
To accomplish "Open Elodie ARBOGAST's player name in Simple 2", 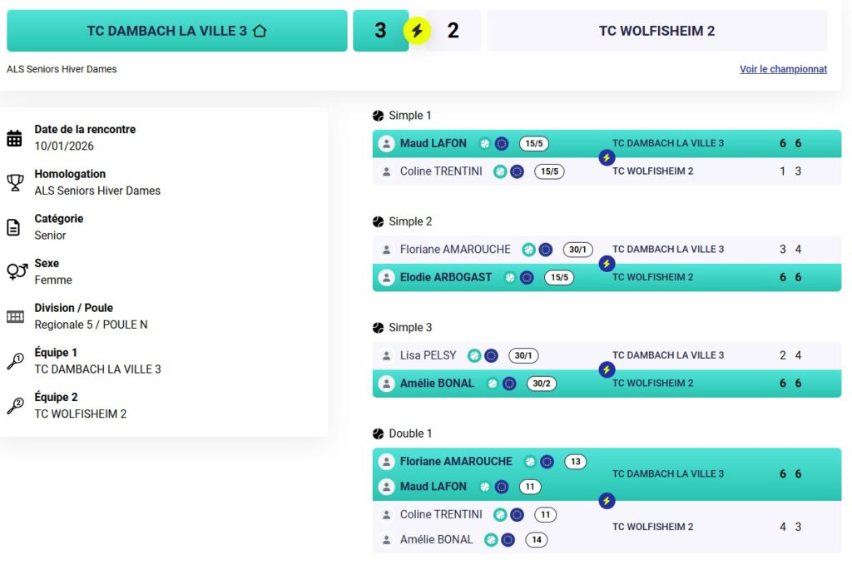I will tap(445, 277).
